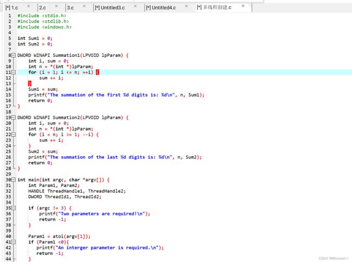The image size is (352, 262).
Task: Click 'for (i = n; i >= 1; --i)' line
Action: coord(63,135)
